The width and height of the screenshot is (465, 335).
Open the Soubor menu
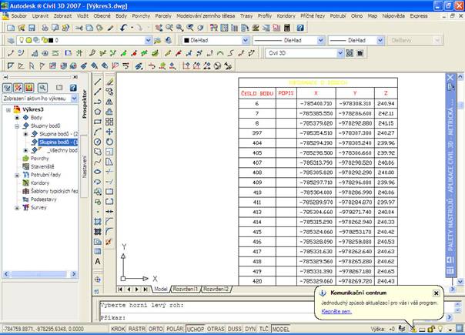pyautogui.click(x=19, y=15)
